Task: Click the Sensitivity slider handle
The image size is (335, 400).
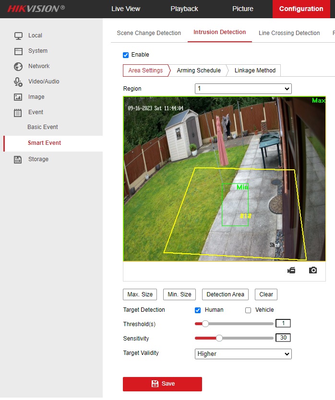Action: click(219, 338)
